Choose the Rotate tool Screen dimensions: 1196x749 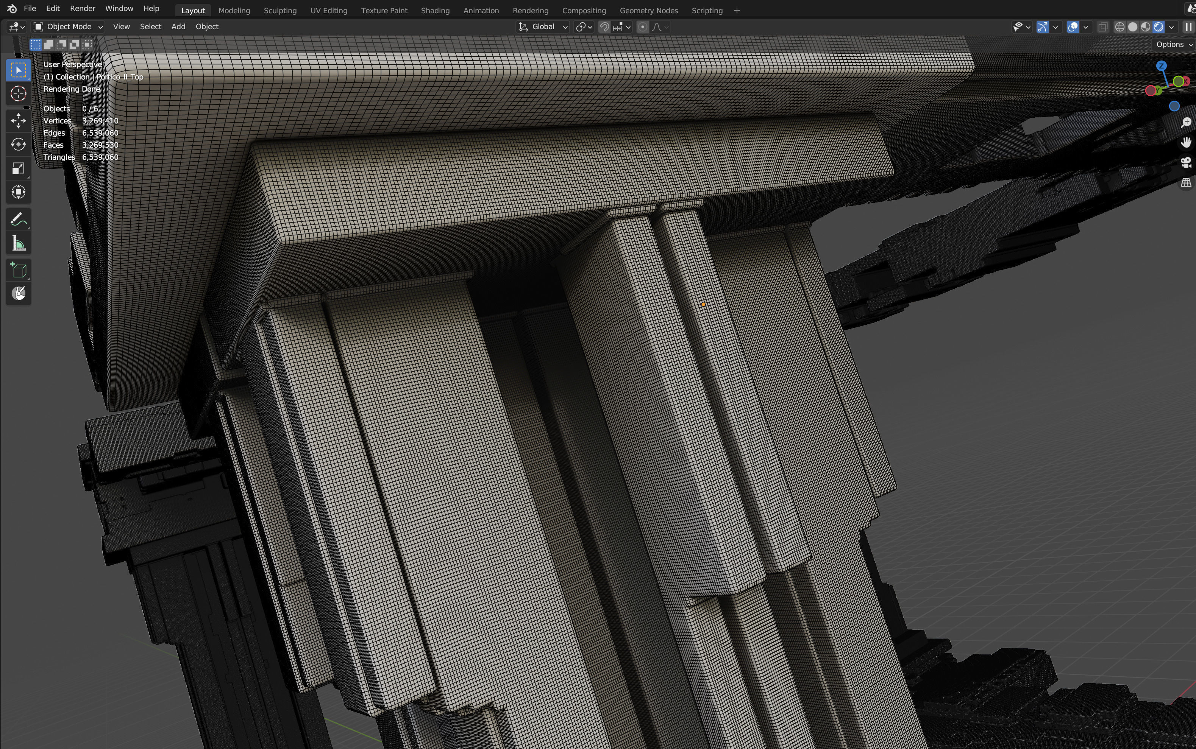click(x=18, y=144)
